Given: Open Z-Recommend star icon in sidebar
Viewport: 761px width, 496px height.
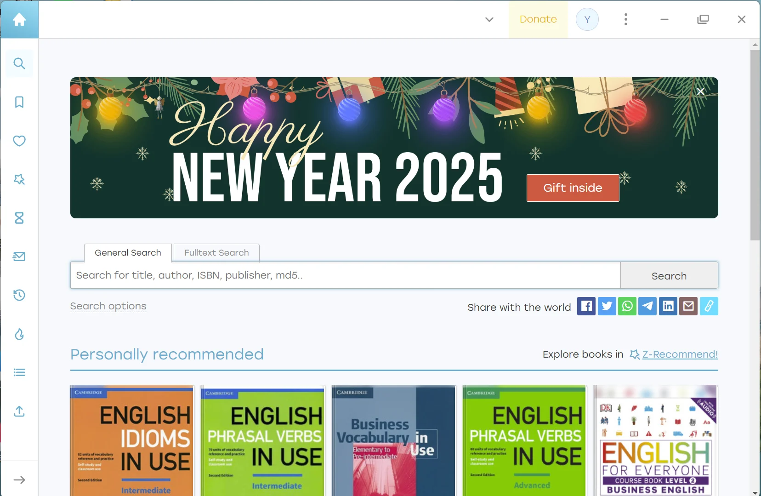Looking at the screenshot, I should tap(19, 179).
